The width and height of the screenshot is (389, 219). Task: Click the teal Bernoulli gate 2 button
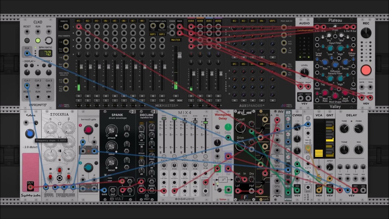pos(88,167)
